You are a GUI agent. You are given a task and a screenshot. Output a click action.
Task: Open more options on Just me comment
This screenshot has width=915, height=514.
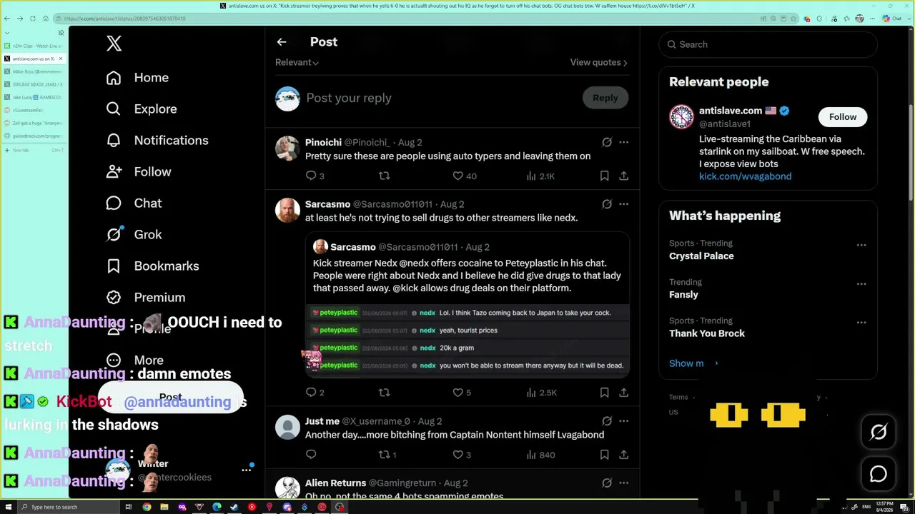(x=623, y=421)
